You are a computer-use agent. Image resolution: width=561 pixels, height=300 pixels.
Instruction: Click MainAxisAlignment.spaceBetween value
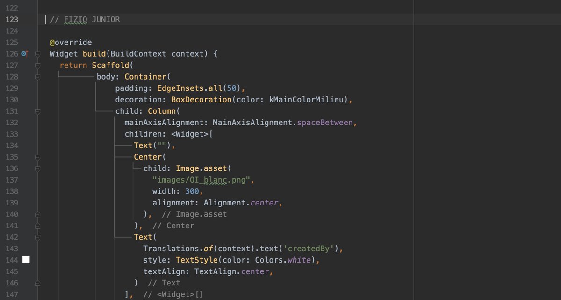(283, 123)
